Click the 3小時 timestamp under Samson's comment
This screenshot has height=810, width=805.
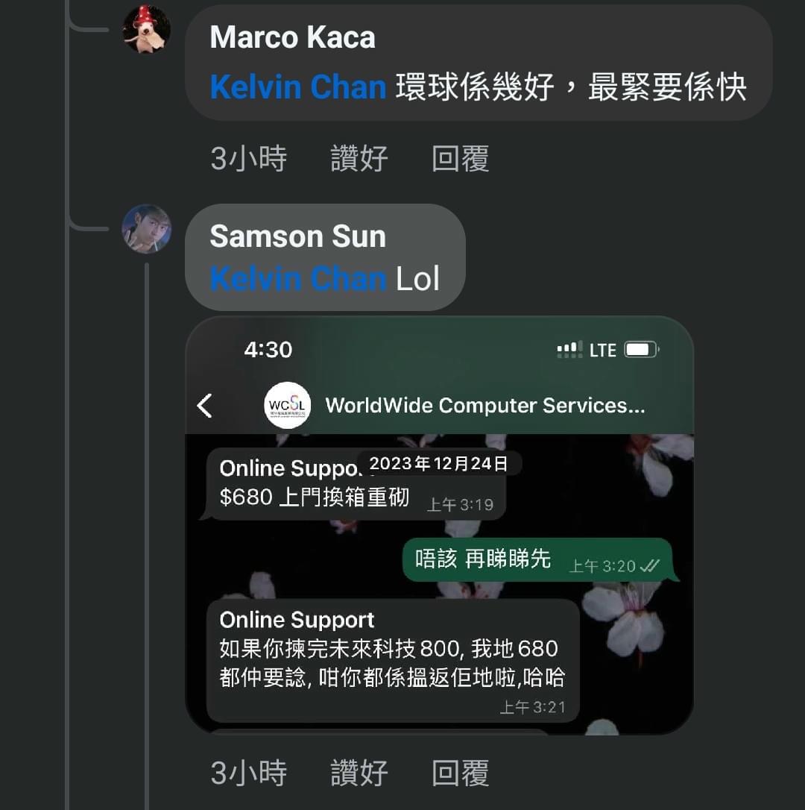(248, 773)
